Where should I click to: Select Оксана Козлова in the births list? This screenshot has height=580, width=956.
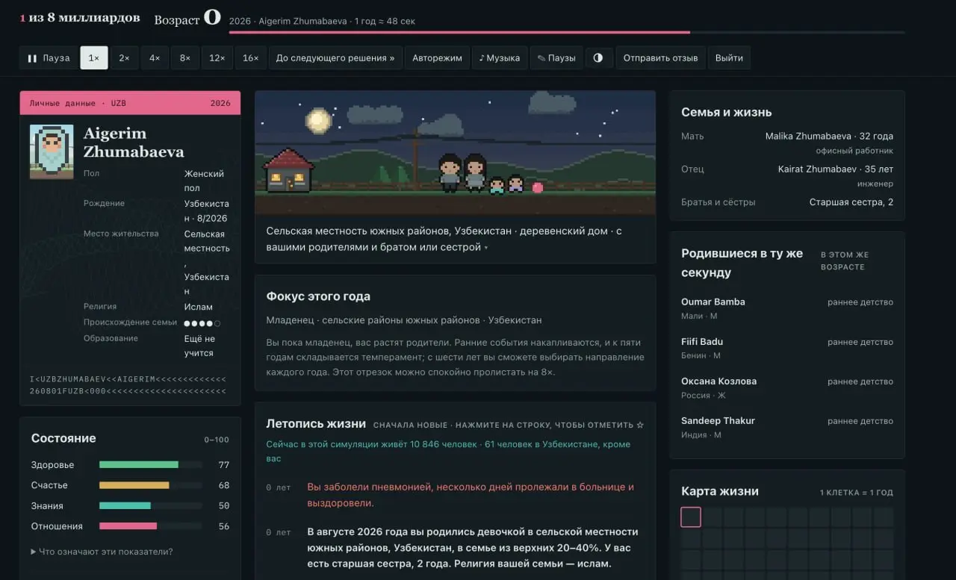pyautogui.click(x=718, y=381)
